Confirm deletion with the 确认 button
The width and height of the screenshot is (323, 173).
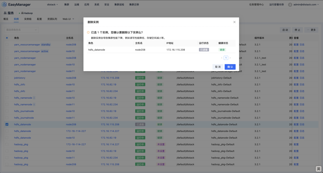(230, 67)
